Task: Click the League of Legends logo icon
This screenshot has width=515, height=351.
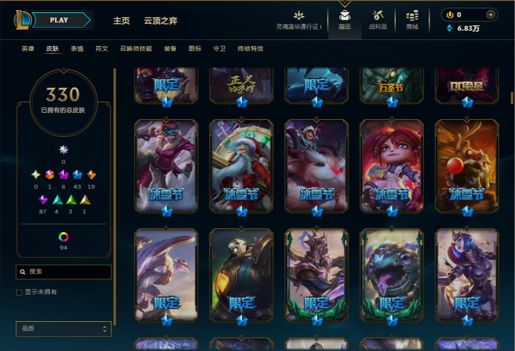Action: coord(22,19)
